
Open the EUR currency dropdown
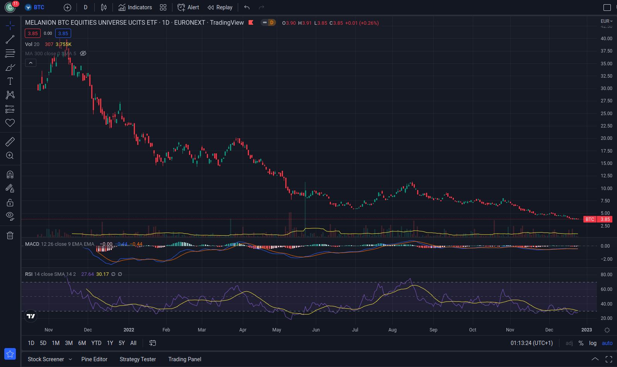(x=607, y=21)
